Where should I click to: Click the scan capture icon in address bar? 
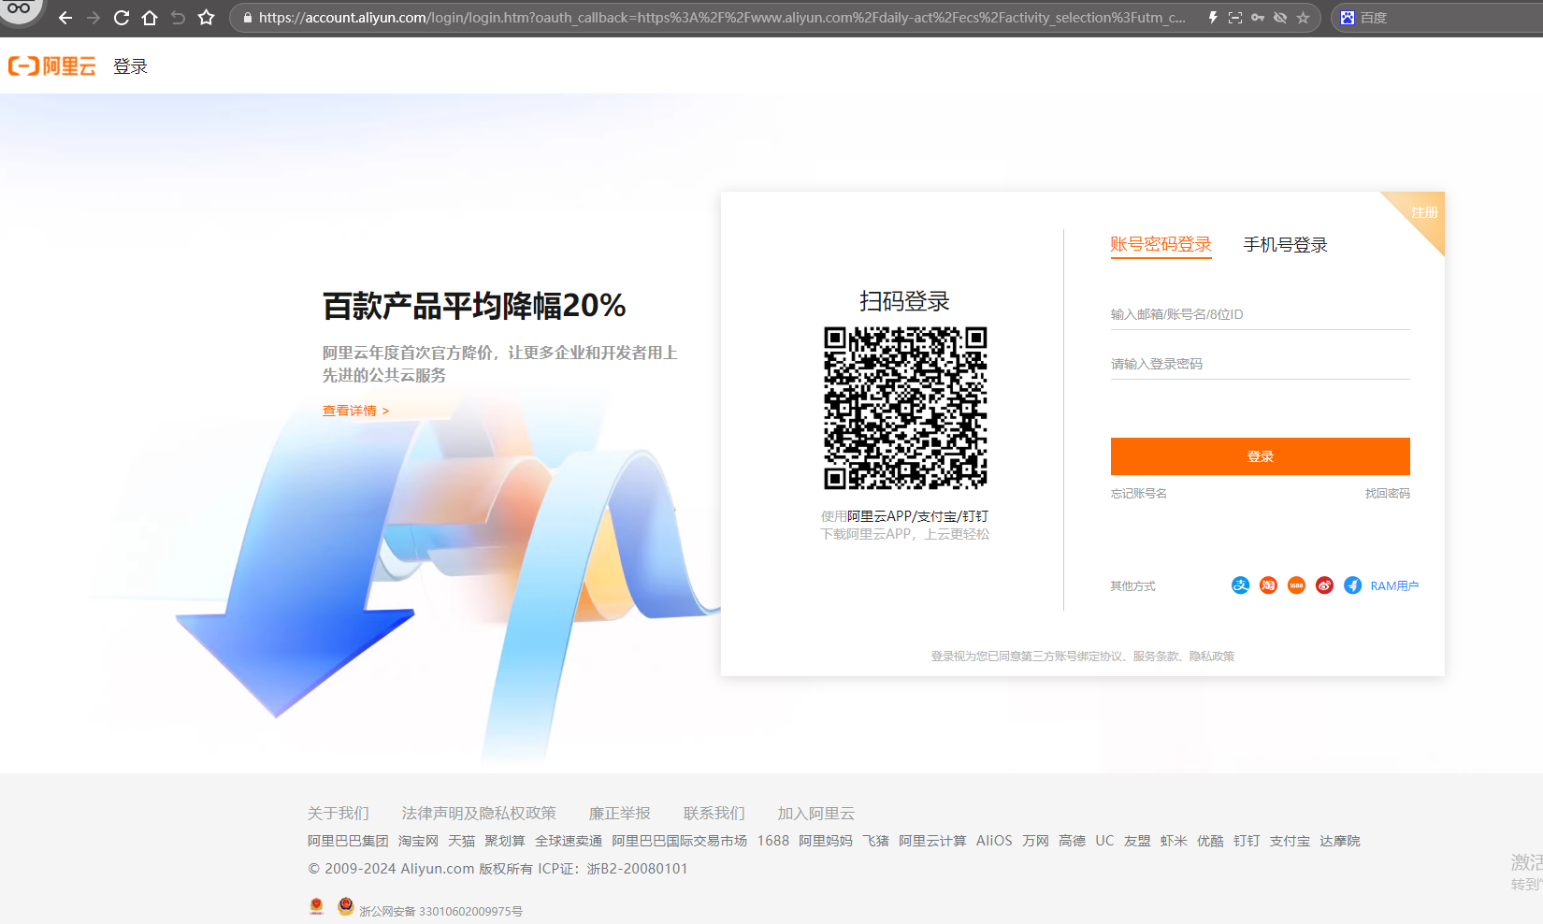click(1235, 18)
